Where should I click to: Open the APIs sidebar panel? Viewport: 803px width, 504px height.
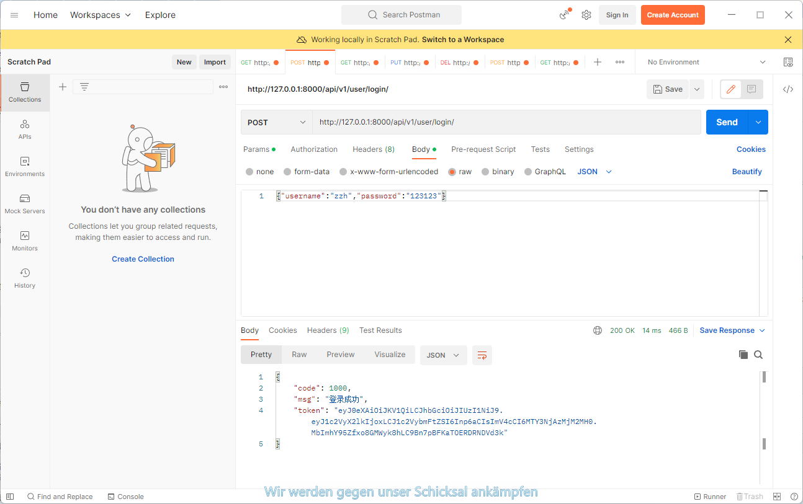[25, 130]
